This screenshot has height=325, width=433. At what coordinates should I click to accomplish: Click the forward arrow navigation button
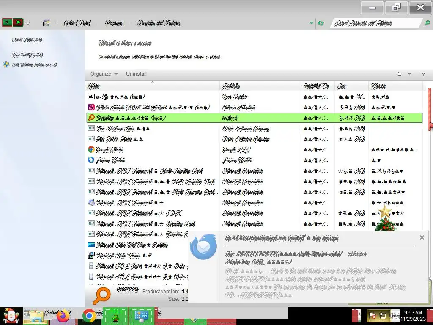point(18,23)
